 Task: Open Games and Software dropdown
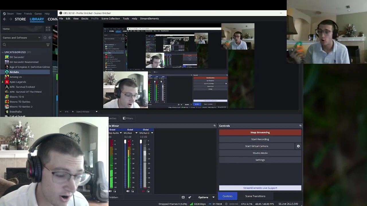22,38
